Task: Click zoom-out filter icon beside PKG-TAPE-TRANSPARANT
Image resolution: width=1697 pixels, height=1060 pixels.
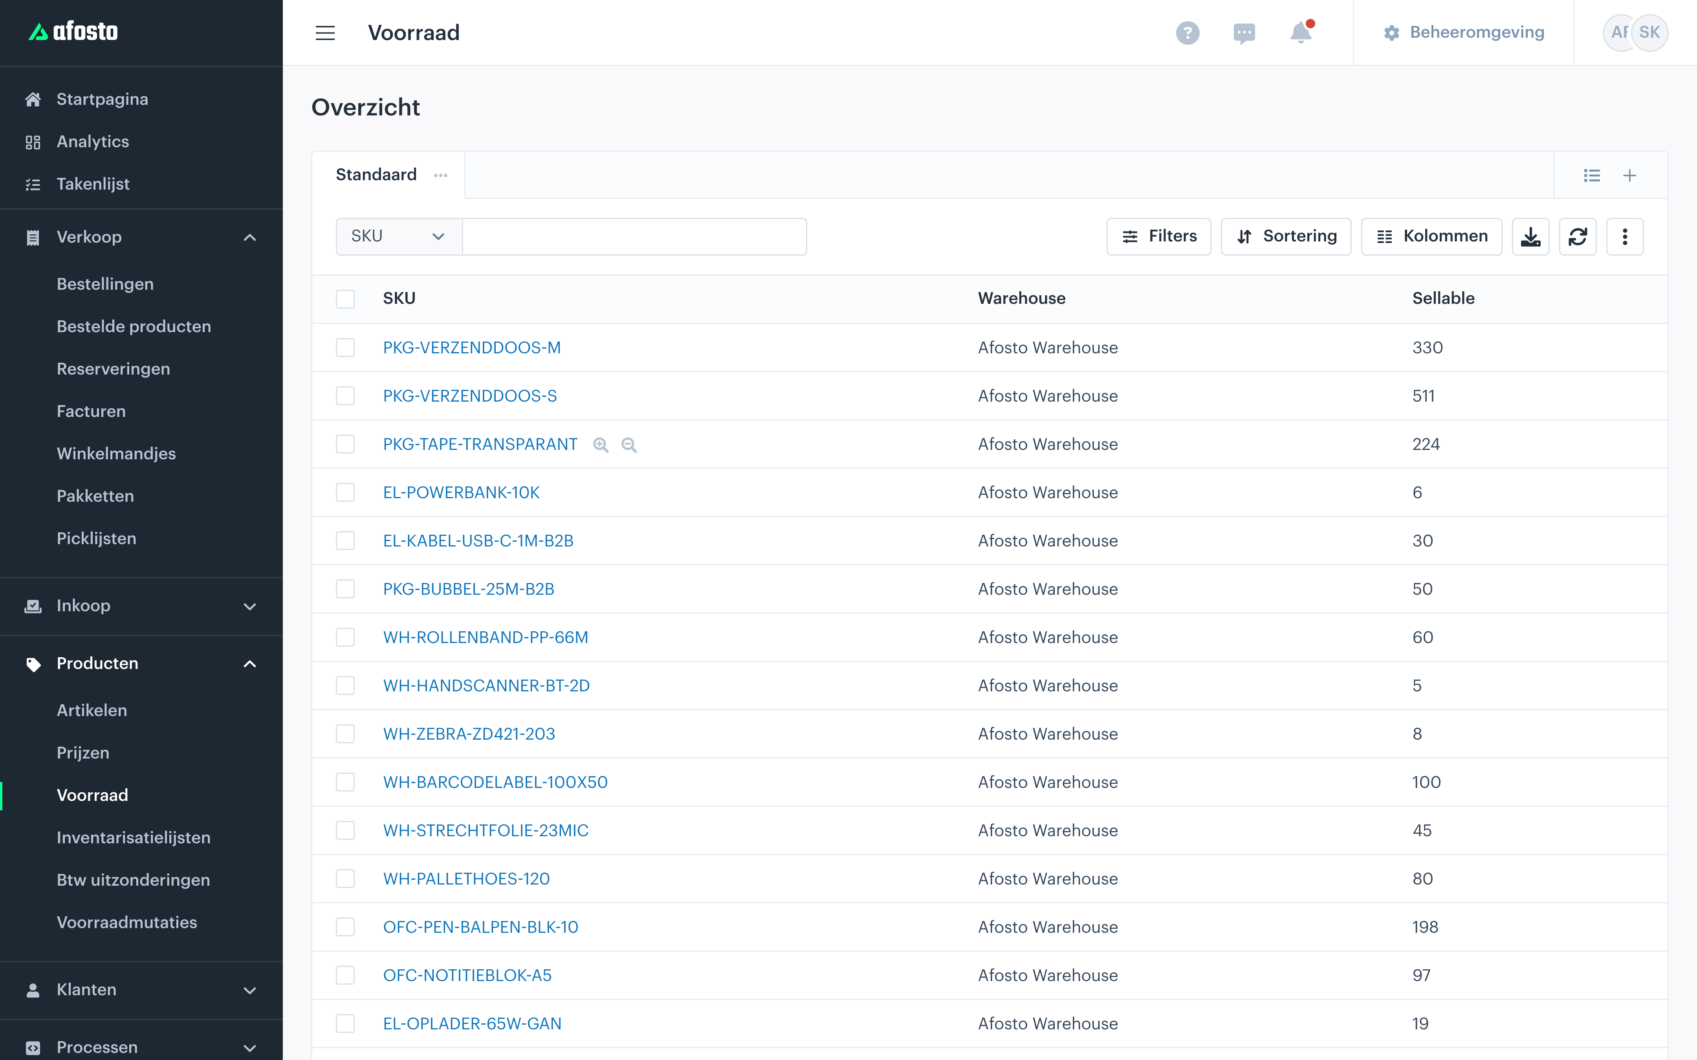Action: click(629, 445)
